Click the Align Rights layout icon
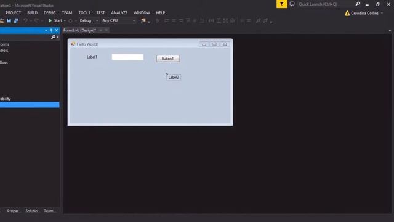394x222 pixels. (x=181, y=20)
